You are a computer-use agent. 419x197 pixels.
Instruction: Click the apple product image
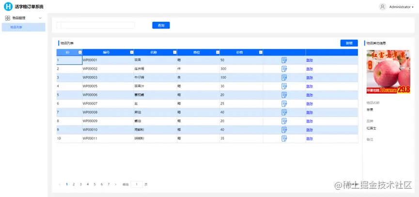tap(388, 72)
